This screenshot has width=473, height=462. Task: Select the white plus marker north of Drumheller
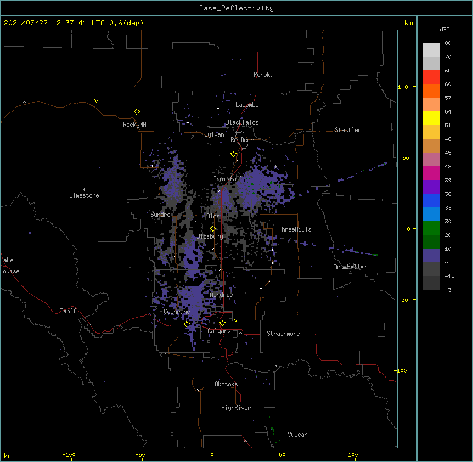[336, 206]
